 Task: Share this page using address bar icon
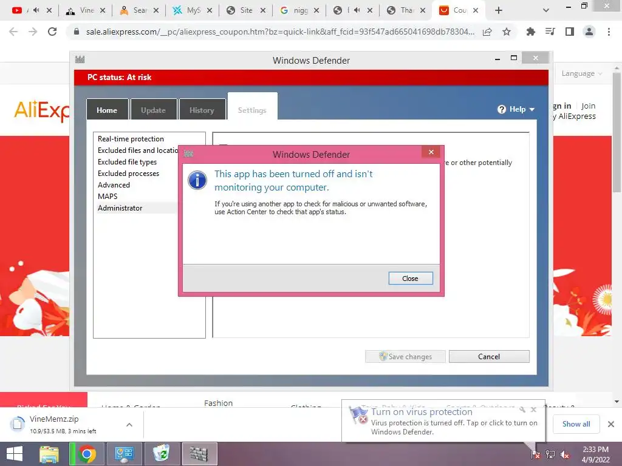pyautogui.click(x=488, y=32)
